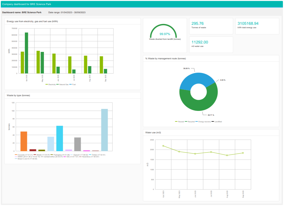284x206 pixels.
Task: Toggle the Concrete (17 01 01) legend entry
Action: pos(24,155)
